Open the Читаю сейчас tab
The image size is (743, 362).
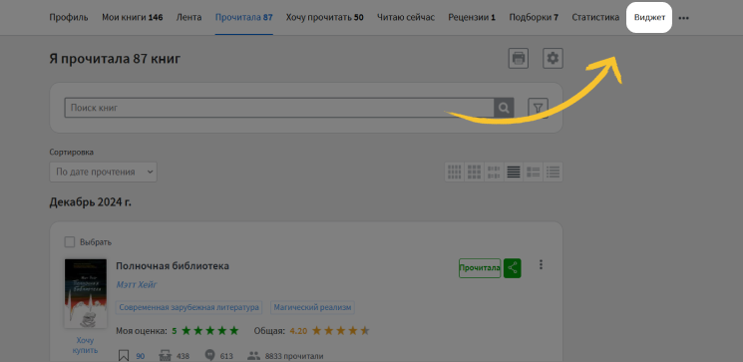pos(406,18)
